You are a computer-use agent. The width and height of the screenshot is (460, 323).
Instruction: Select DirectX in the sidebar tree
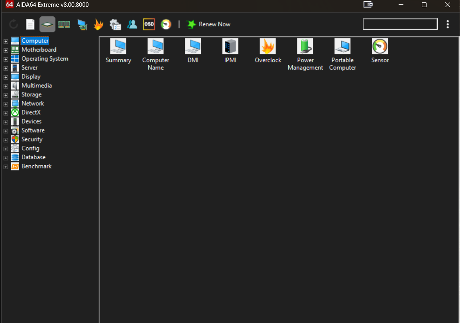click(31, 112)
